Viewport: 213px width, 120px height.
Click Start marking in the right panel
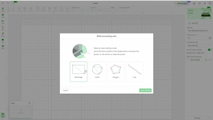tap(195, 60)
